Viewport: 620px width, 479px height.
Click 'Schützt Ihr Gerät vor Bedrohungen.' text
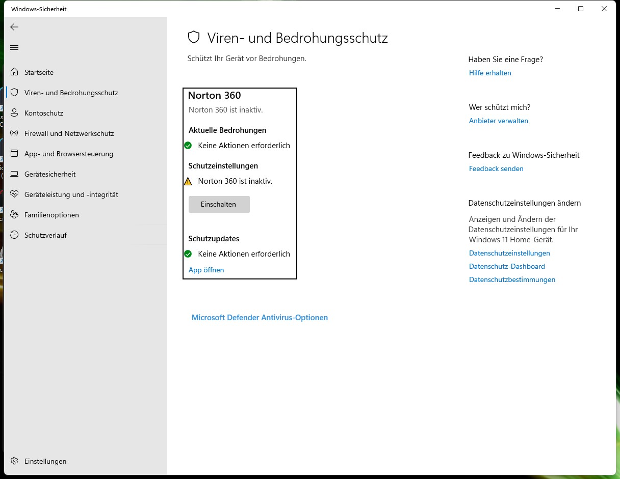(x=247, y=59)
